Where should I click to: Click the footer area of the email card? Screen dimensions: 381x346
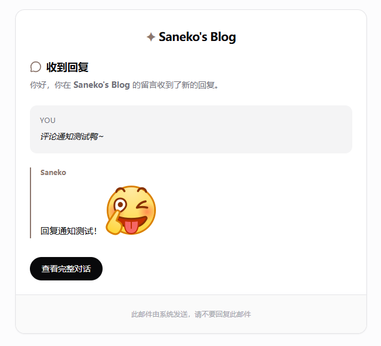coord(191,314)
